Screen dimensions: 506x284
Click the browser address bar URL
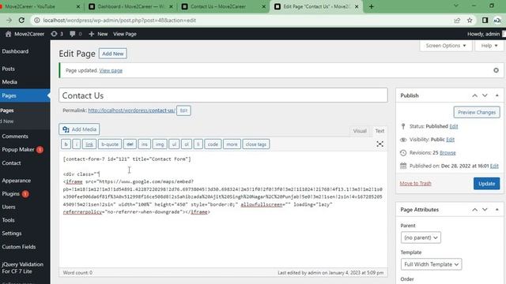click(x=119, y=21)
